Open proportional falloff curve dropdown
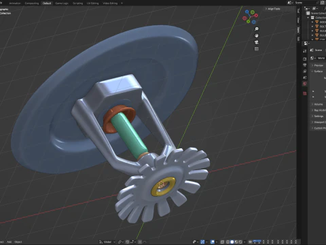Screen dimensions: 326x245 point(145,242)
